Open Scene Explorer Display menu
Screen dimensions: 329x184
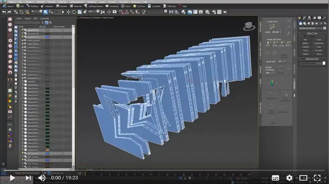(28, 18)
